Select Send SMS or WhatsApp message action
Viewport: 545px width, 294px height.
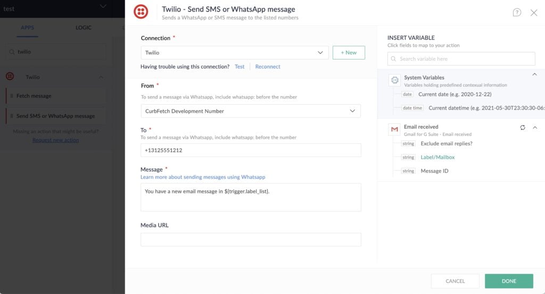pos(56,116)
